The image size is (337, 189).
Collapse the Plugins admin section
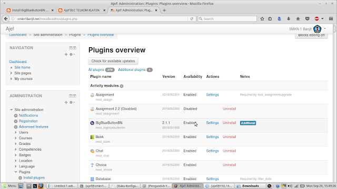[x=16, y=172]
